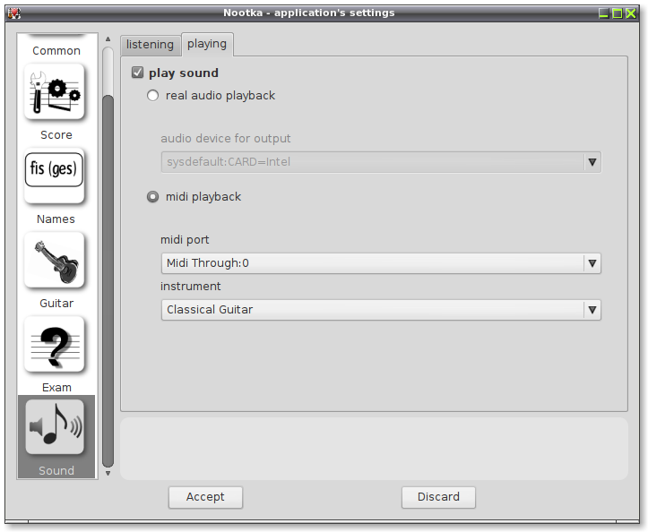Screen dimensions: 648x532
Task: Click the Discard button
Action: 438,497
